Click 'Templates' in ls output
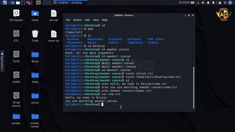The image size is (235, 132). click(135, 43)
